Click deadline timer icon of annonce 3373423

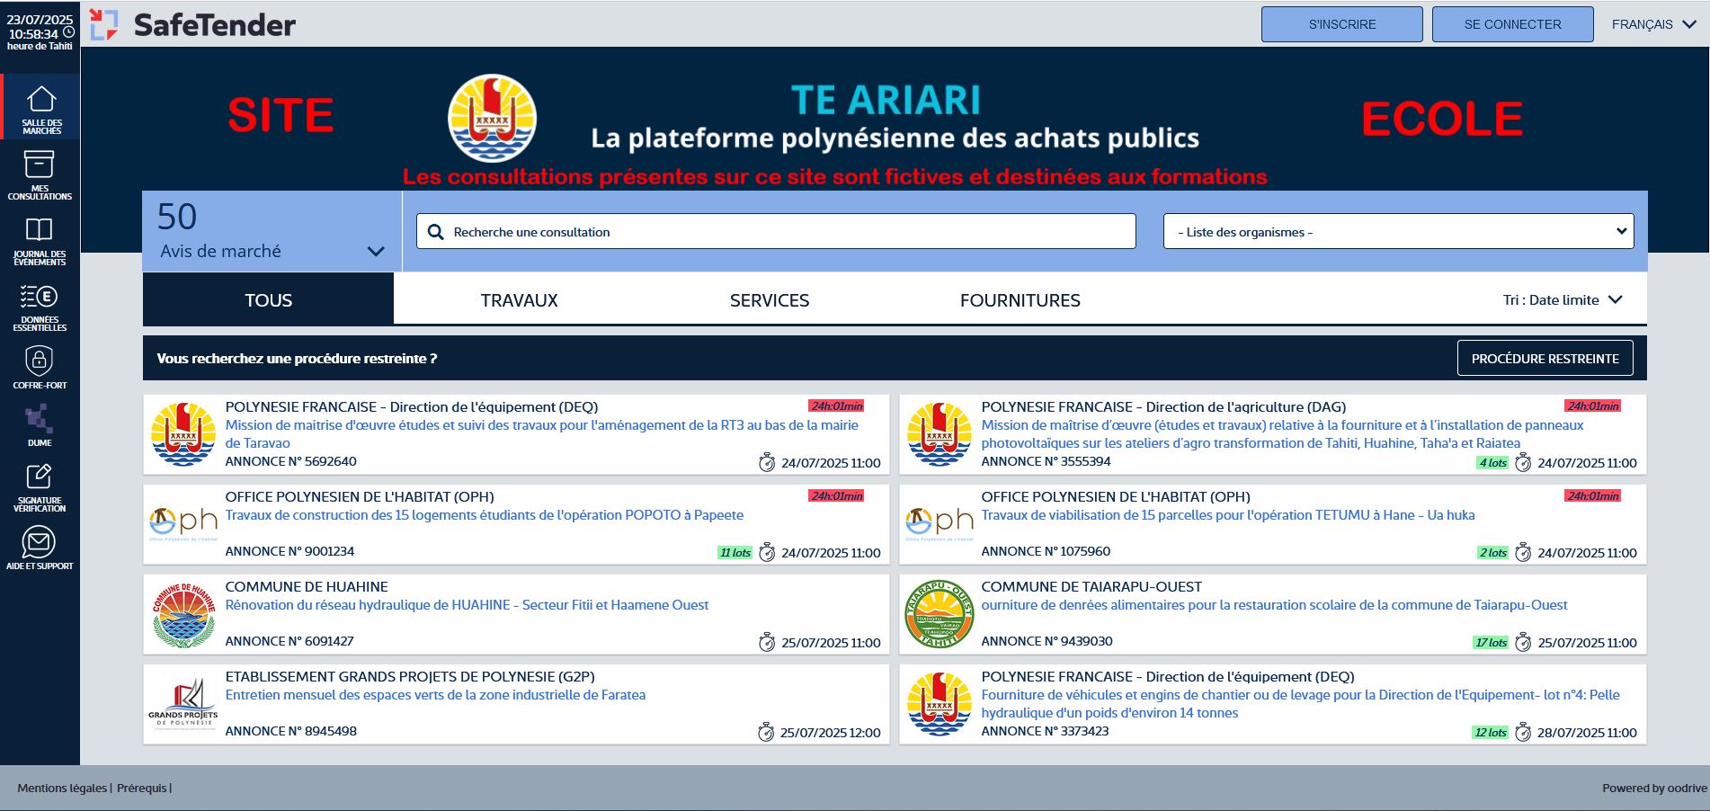[1523, 733]
